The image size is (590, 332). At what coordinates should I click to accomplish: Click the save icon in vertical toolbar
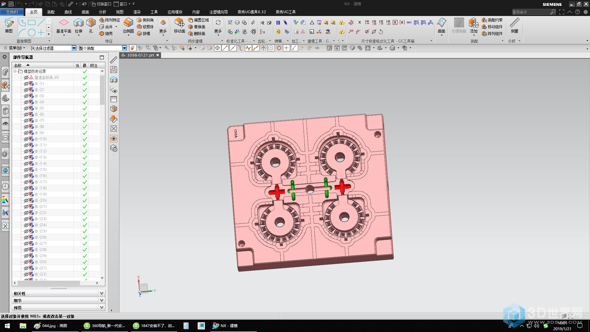(114, 70)
